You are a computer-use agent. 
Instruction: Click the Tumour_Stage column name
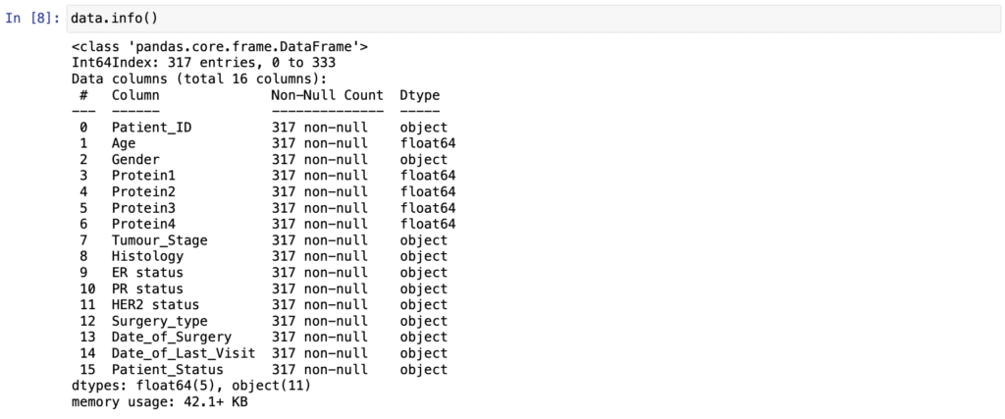pyautogui.click(x=160, y=240)
